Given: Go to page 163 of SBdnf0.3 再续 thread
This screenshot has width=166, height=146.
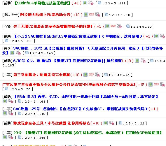Looking at the screenshot, I should click(42, 102).
